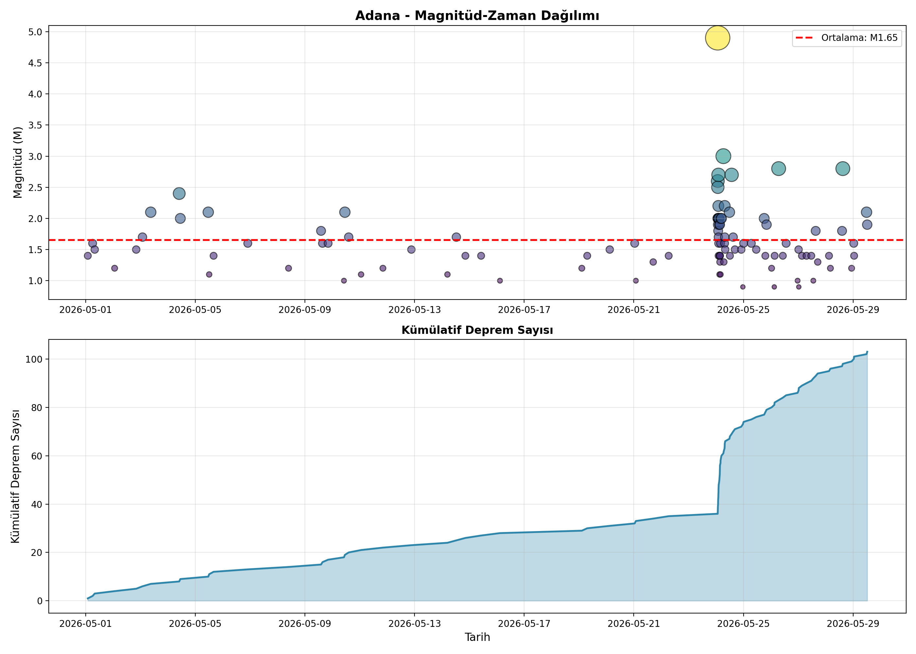
Task: Click "2026-05-13" under the magnitude scatter chart
Action: click(414, 310)
